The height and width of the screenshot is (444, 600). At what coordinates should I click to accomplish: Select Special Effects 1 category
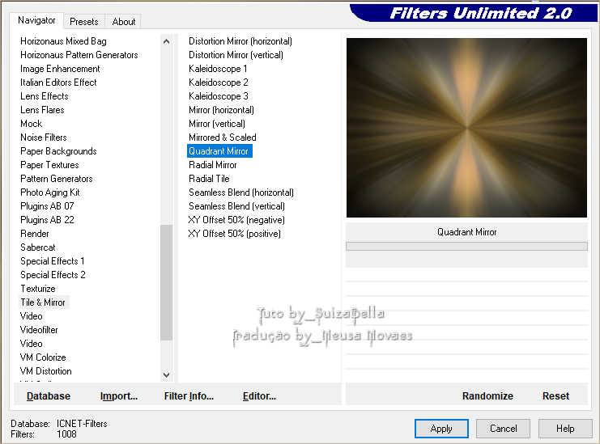click(53, 261)
